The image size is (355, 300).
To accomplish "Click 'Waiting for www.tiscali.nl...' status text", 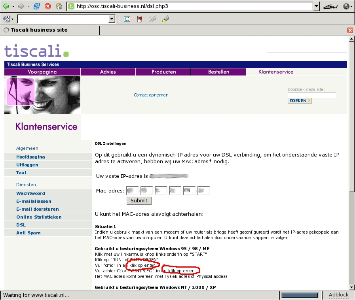I will (36, 295).
